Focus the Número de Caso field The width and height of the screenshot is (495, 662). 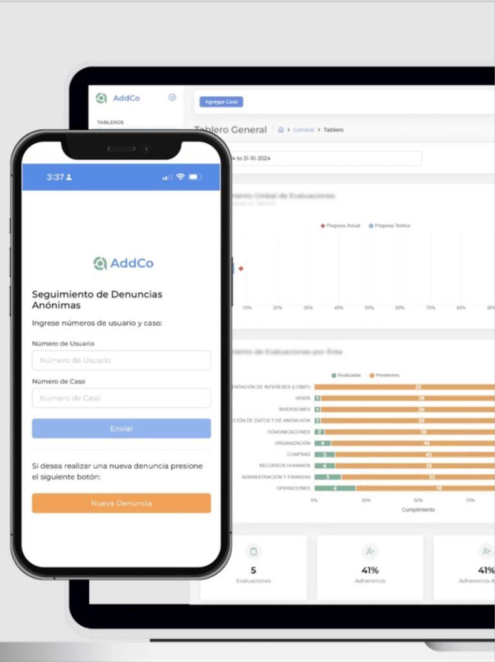tap(121, 398)
